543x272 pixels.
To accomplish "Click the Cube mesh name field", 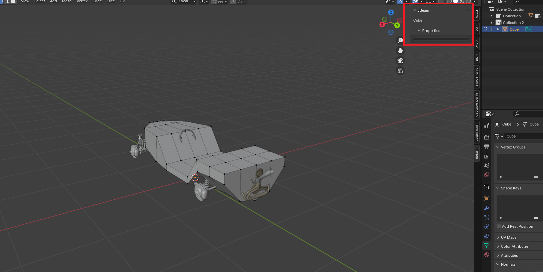I will pyautogui.click(x=522, y=136).
